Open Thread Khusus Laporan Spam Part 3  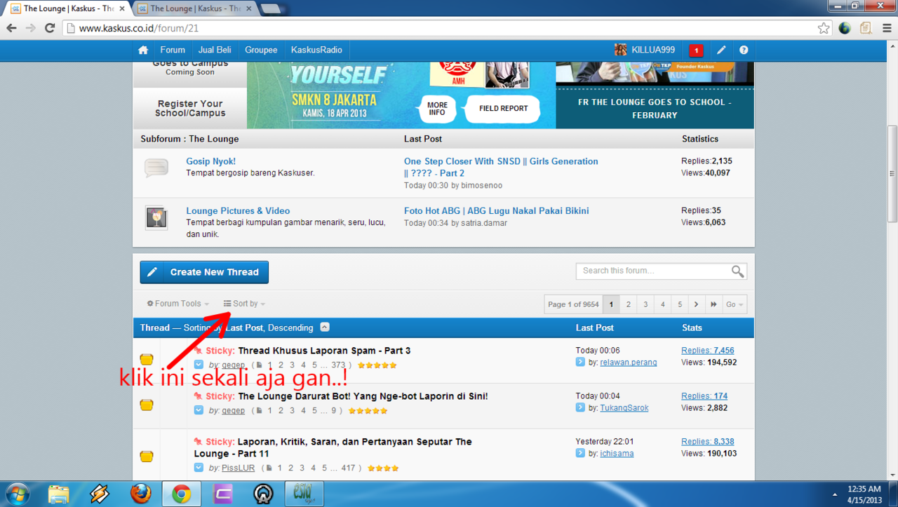pos(324,351)
